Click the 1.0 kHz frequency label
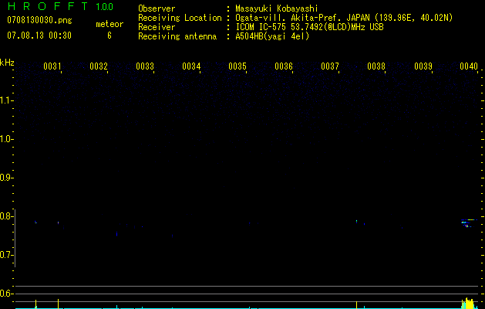485x309 pixels. (6, 139)
